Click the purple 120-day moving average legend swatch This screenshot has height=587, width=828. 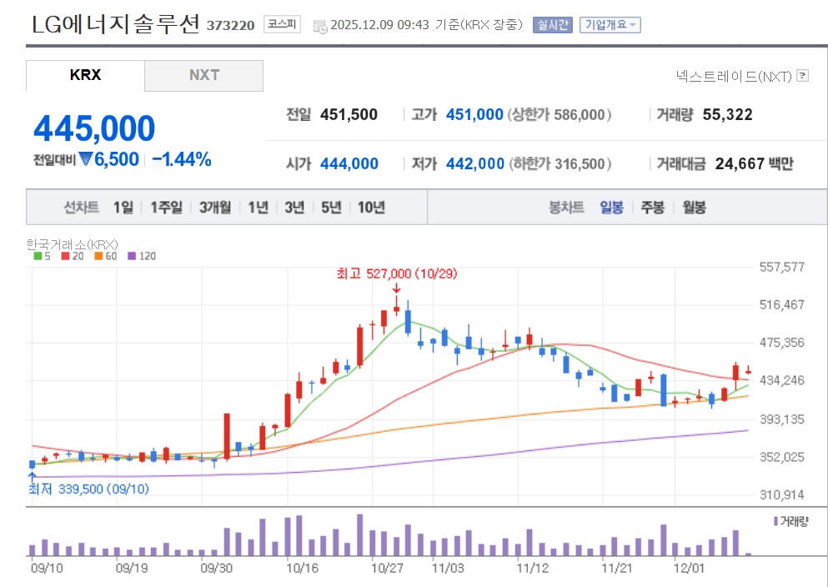132,256
